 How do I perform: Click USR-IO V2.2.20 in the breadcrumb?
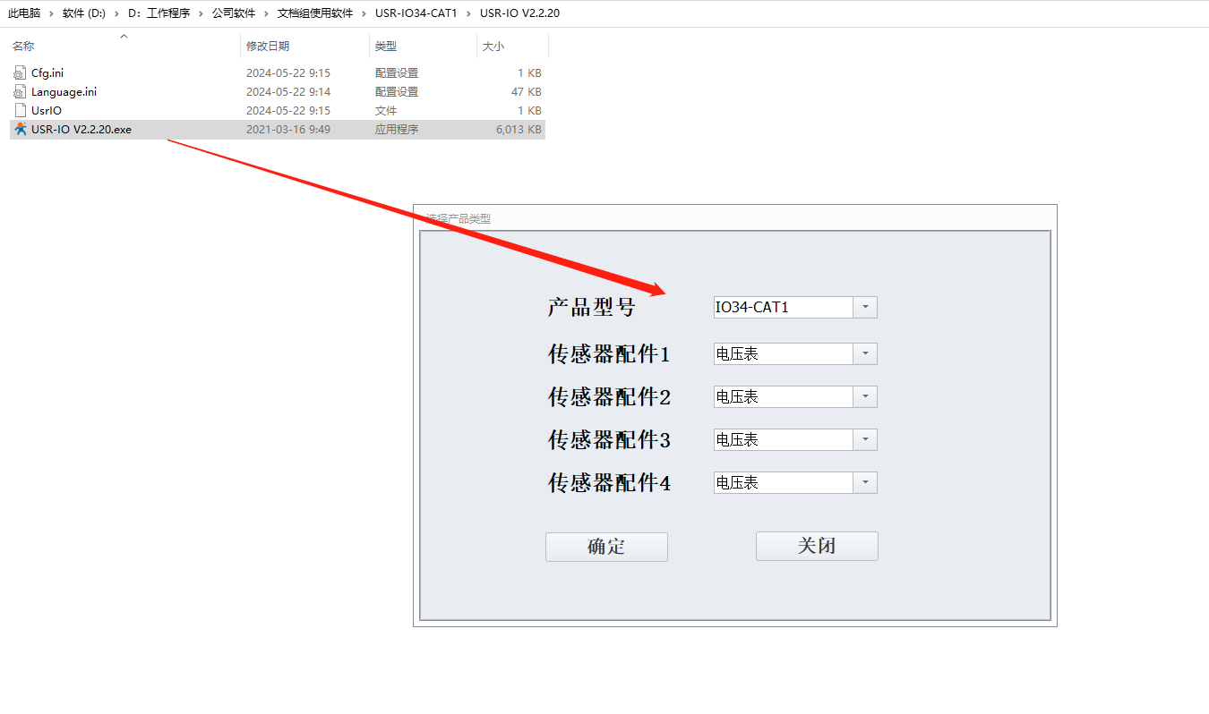519,13
